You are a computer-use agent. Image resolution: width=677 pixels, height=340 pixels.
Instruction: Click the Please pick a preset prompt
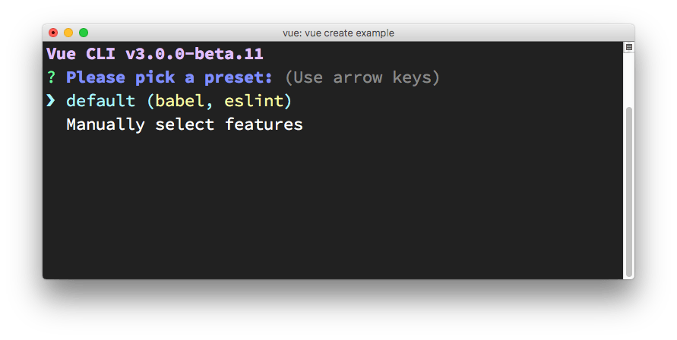[169, 77]
